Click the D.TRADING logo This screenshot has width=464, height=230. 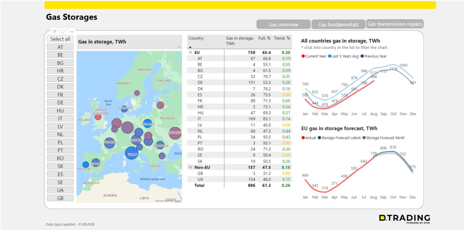[405, 218]
